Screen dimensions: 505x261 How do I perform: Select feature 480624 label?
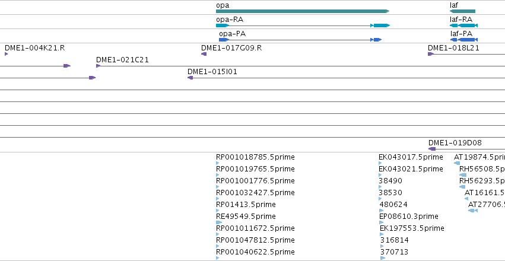click(393, 205)
